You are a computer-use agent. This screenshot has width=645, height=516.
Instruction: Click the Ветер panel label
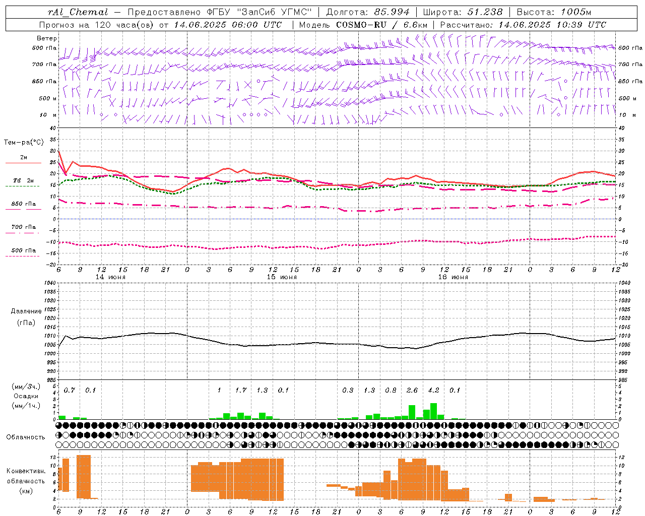[47, 38]
